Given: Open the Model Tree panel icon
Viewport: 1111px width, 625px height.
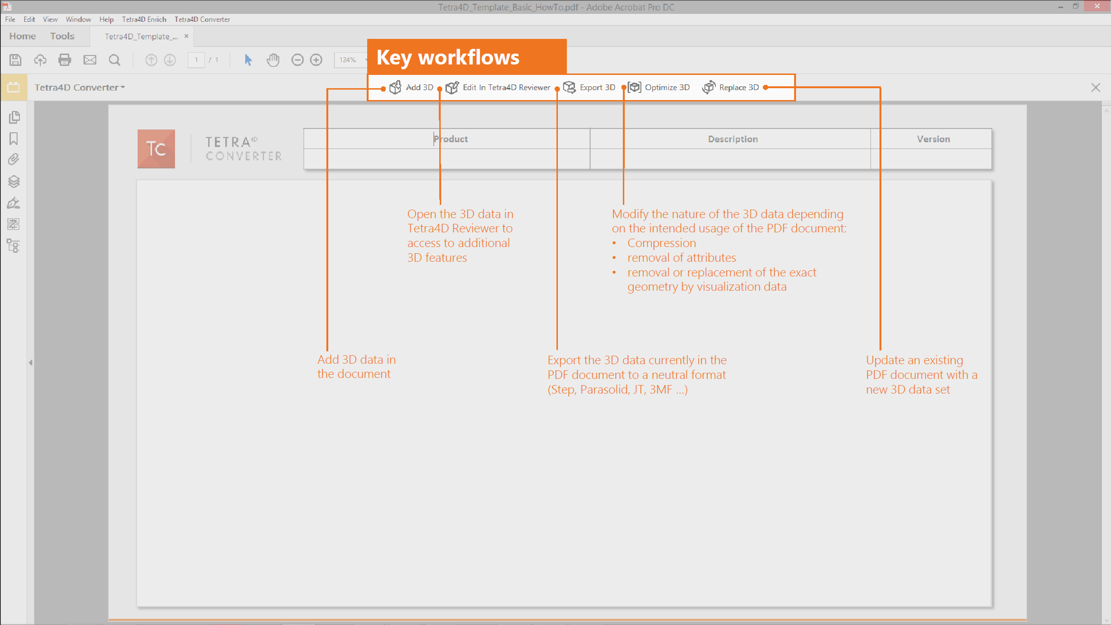Looking at the screenshot, I should pos(14,246).
